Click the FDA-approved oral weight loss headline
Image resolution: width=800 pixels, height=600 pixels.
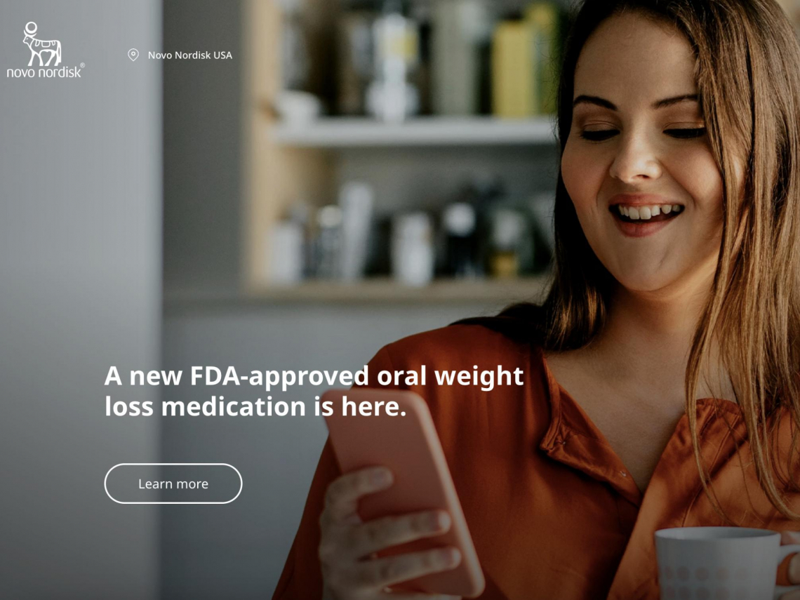point(314,391)
